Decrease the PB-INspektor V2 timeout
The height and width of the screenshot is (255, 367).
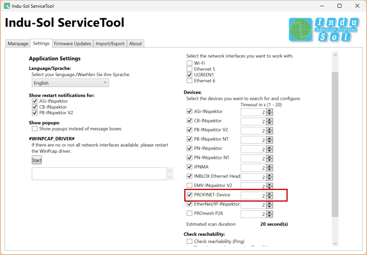click(x=269, y=132)
